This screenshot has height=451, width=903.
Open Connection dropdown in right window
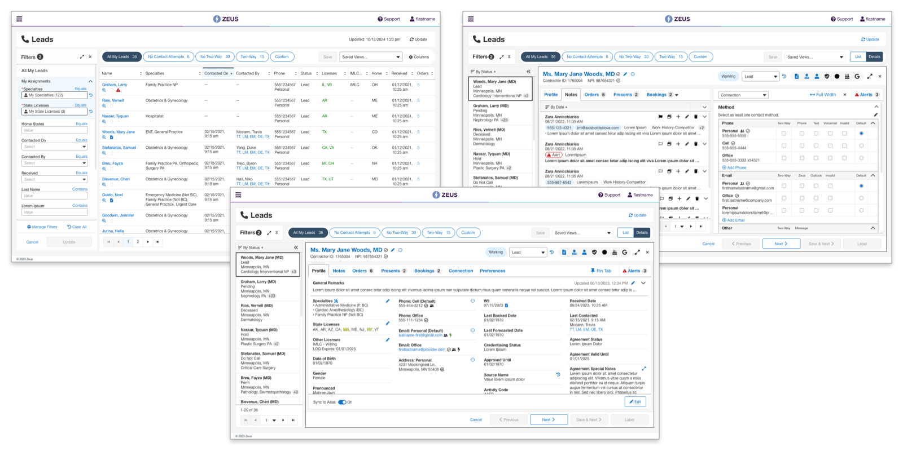(743, 95)
